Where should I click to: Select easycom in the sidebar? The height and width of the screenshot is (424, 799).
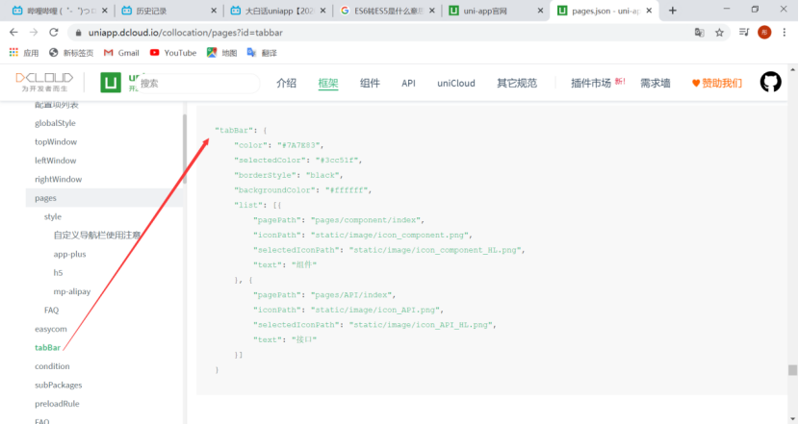pyautogui.click(x=50, y=329)
